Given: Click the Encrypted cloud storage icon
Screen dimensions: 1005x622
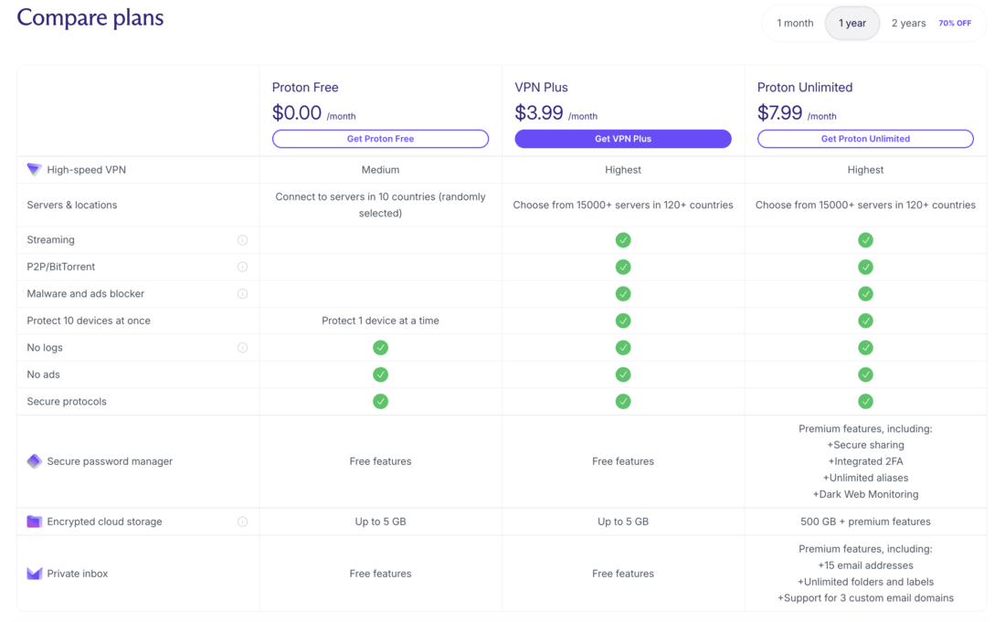Looking at the screenshot, I should coord(34,521).
